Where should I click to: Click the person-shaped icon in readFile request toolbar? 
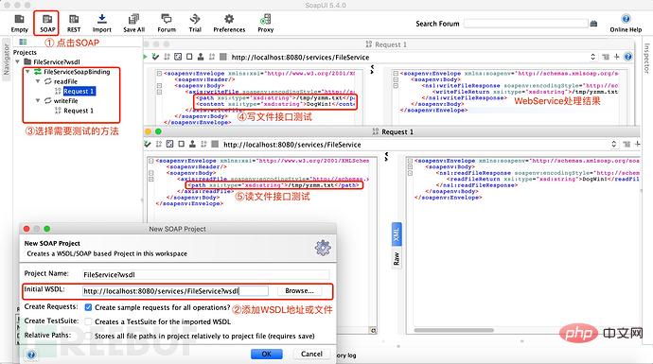pyautogui.click(x=192, y=144)
